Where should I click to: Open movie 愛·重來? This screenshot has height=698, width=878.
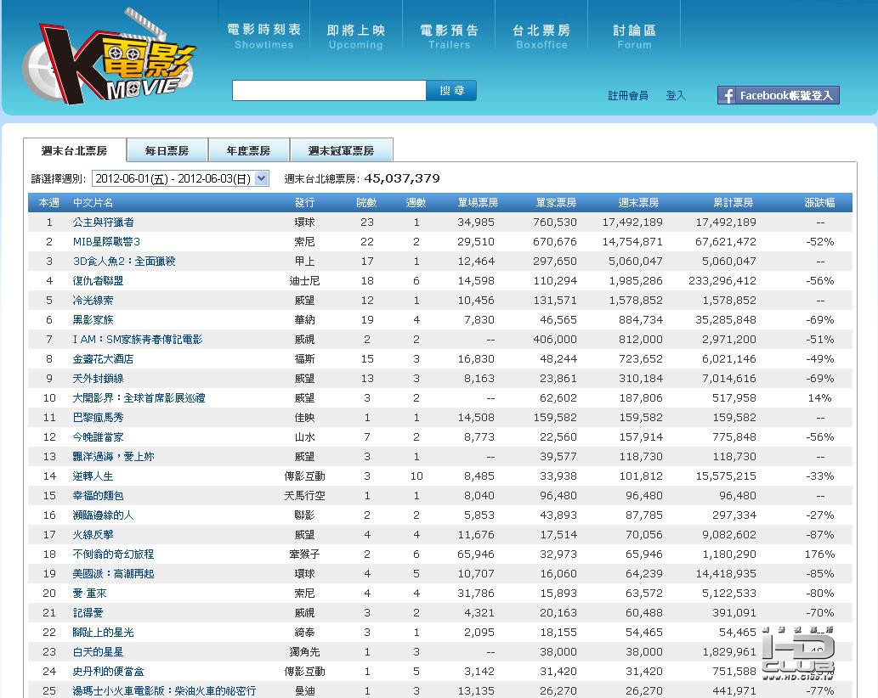89,594
